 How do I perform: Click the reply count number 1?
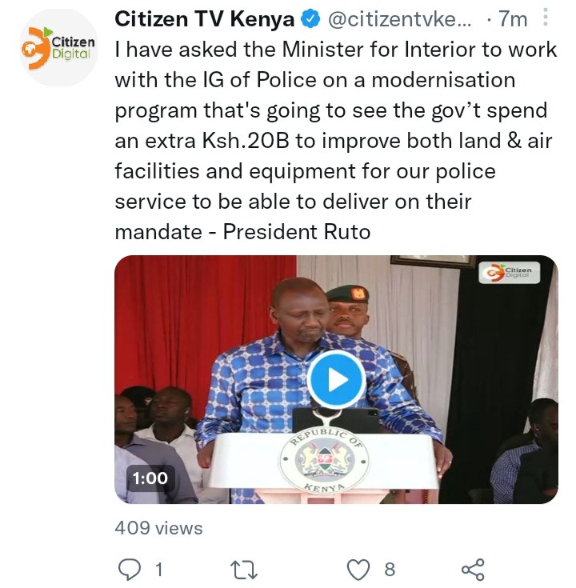click(x=159, y=570)
